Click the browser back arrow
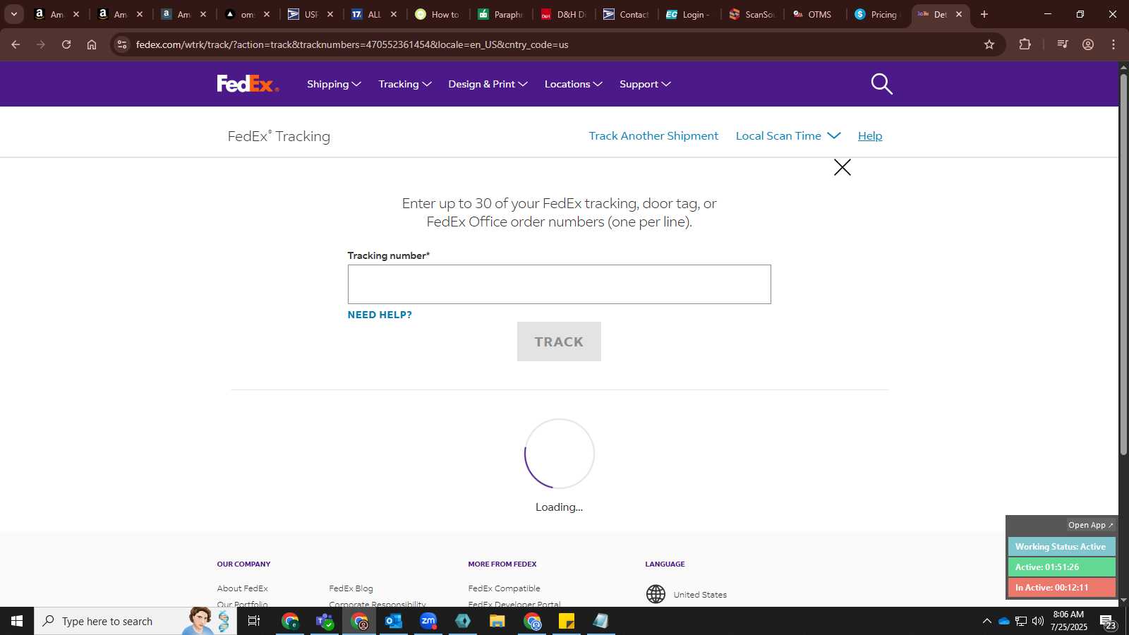The image size is (1129, 635). [x=16, y=44]
